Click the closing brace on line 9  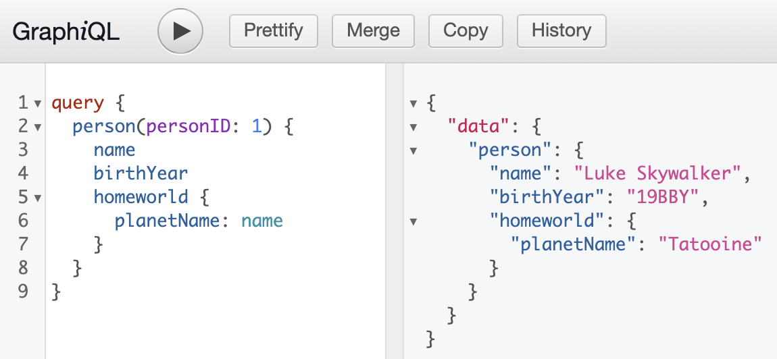click(56, 292)
